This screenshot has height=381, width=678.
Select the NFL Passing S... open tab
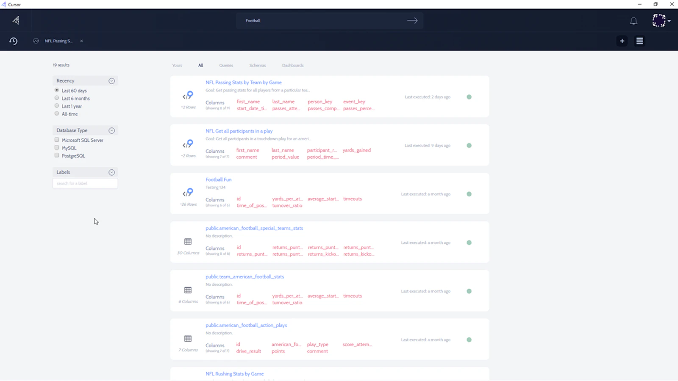(x=58, y=41)
